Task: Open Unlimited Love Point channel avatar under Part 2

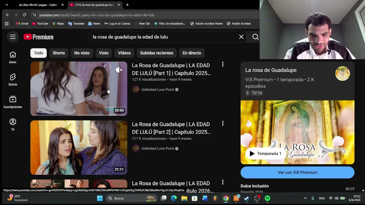Action: 136,148
